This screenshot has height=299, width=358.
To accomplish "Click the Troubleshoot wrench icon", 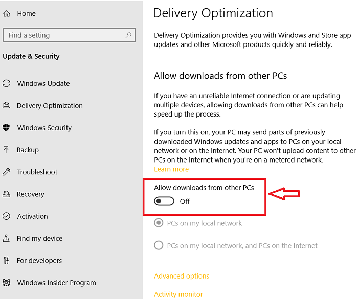I will [6, 172].
